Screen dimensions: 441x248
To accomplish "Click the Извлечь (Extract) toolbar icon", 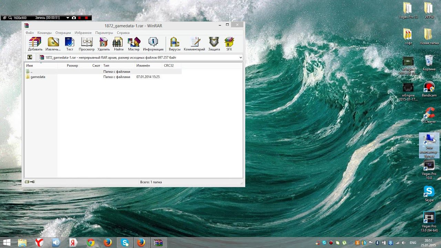I will pyautogui.click(x=53, y=44).
